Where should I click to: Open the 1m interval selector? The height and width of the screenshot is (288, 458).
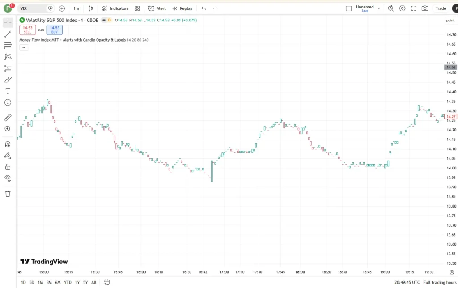[76, 8]
